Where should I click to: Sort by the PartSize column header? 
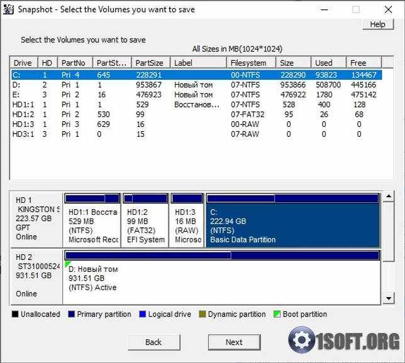pyautogui.click(x=151, y=63)
